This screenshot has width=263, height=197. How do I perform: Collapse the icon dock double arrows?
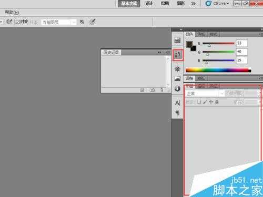coord(181,29)
